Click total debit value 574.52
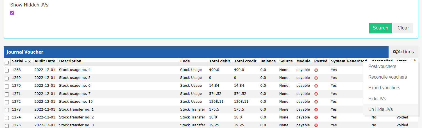This screenshot has height=128, width=422. [x=215, y=93]
